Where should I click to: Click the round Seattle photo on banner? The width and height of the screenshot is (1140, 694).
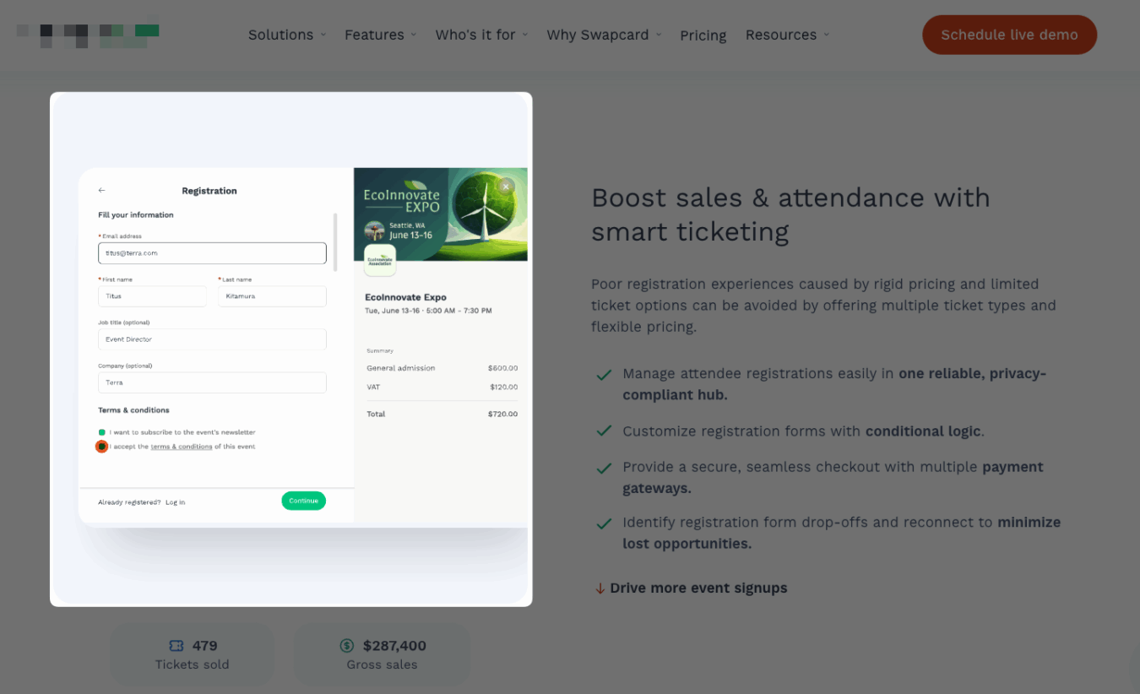374,230
